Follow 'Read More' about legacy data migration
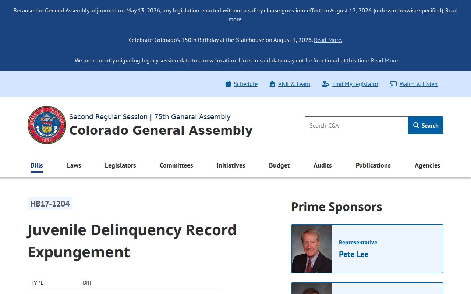The image size is (471, 294). coord(384,60)
